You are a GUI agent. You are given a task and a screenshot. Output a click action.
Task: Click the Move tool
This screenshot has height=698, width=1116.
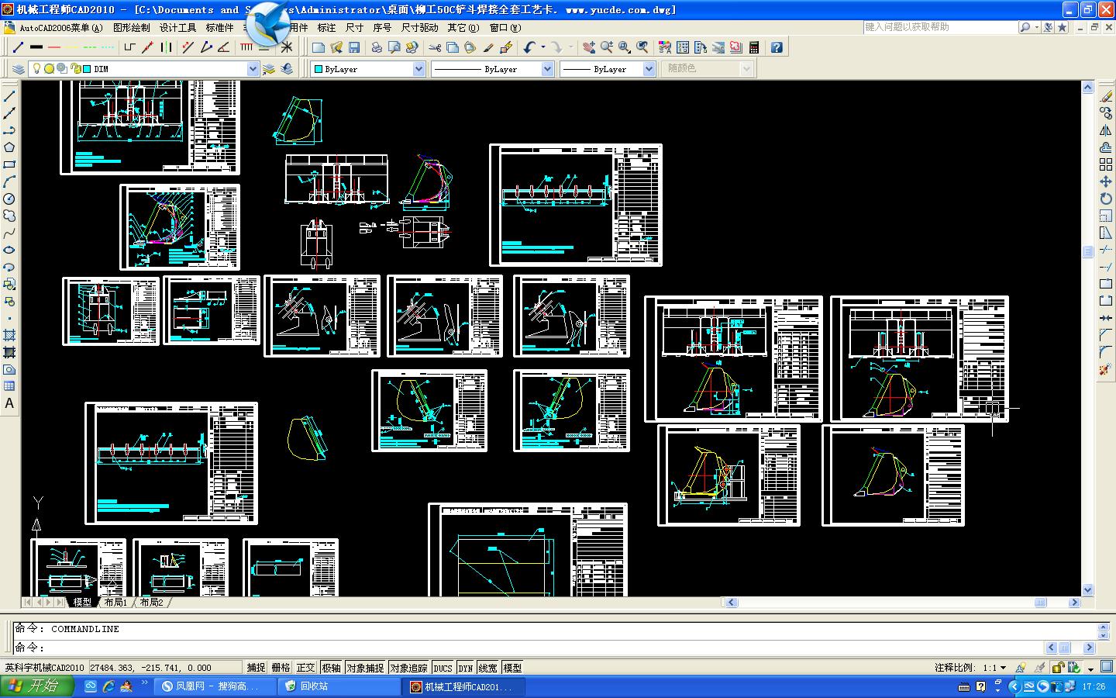[x=1106, y=181]
